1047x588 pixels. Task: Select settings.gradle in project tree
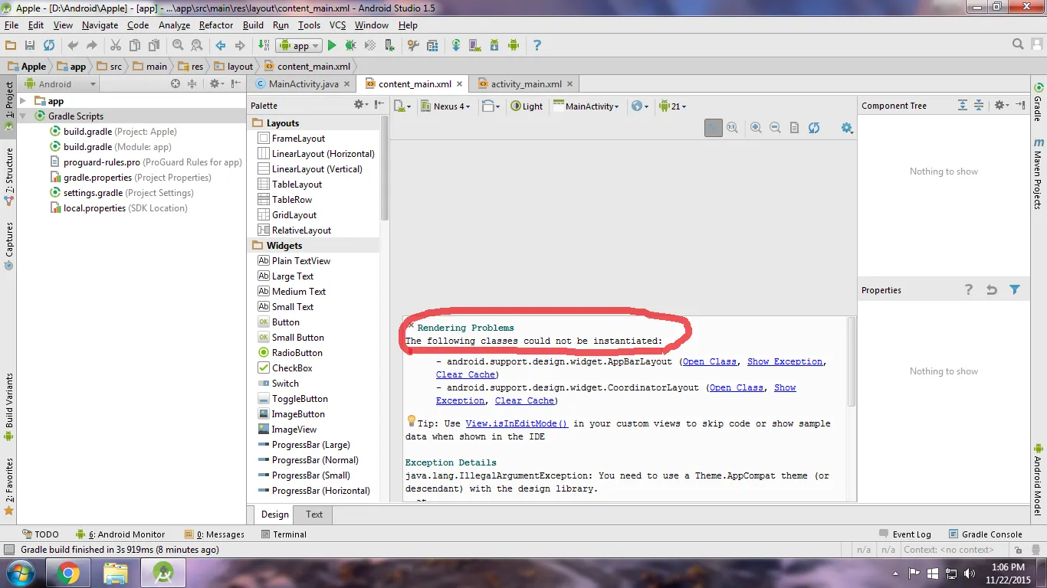click(x=122, y=193)
